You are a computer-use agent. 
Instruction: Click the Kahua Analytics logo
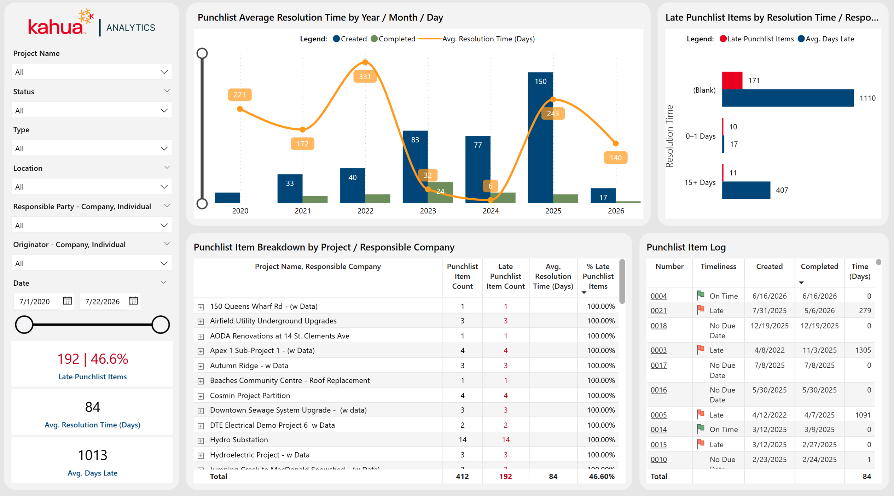point(92,23)
